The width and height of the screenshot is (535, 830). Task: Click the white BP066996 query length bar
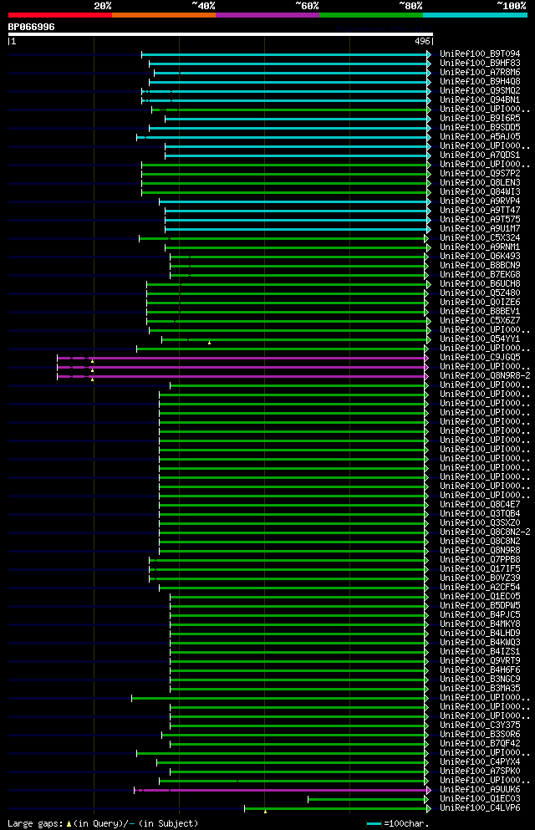pyautogui.click(x=221, y=34)
